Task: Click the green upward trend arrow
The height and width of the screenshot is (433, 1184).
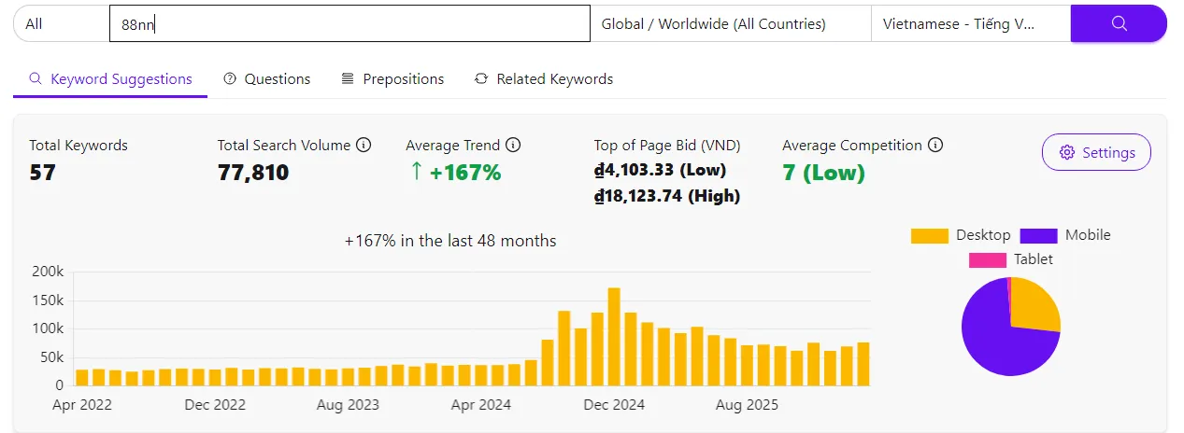Action: click(417, 173)
